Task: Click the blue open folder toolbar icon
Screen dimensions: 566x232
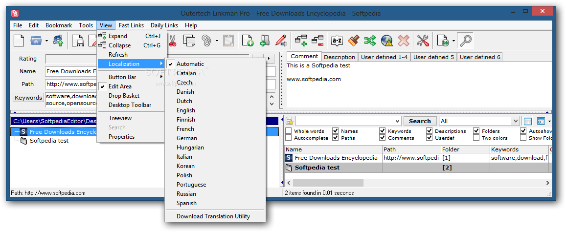Action: 36,41
